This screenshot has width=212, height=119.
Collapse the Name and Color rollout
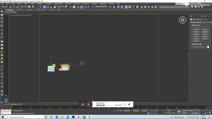(x=197, y=44)
